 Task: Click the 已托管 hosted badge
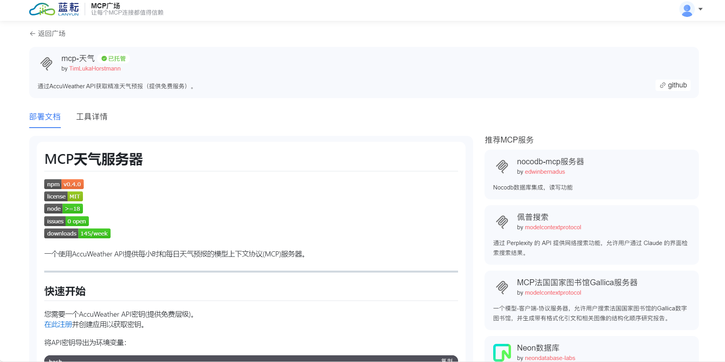(114, 59)
